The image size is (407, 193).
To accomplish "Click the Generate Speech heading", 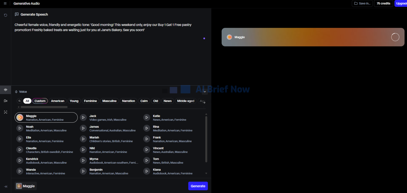I will [x=34, y=14].
